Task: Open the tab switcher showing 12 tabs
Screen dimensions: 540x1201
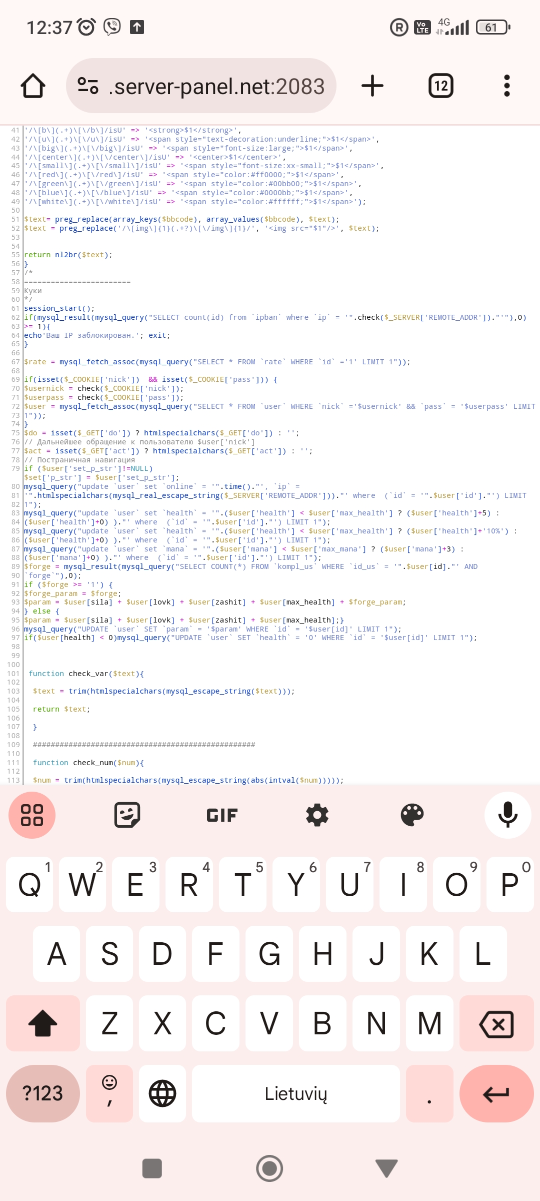Action: 441,86
